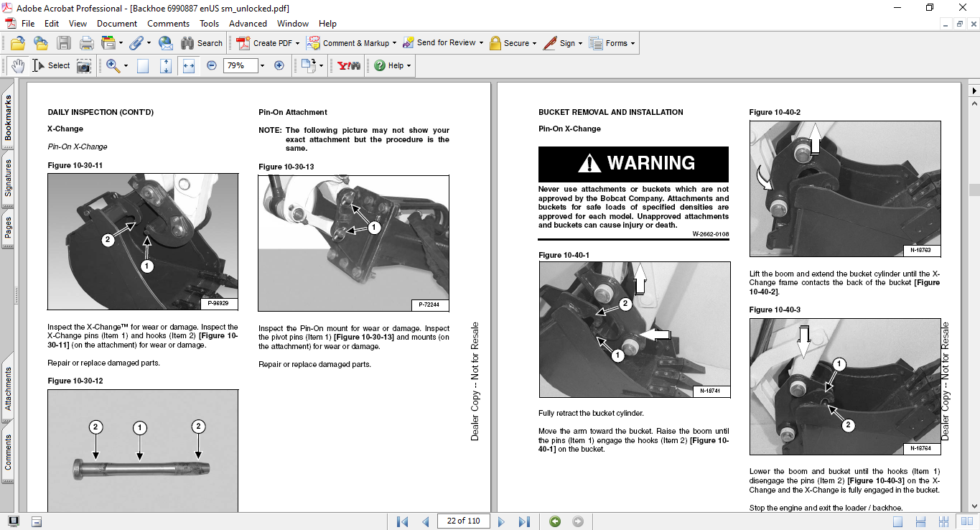Click the zoom percentage field showing 79%
The image size is (980, 530).
tap(240, 65)
